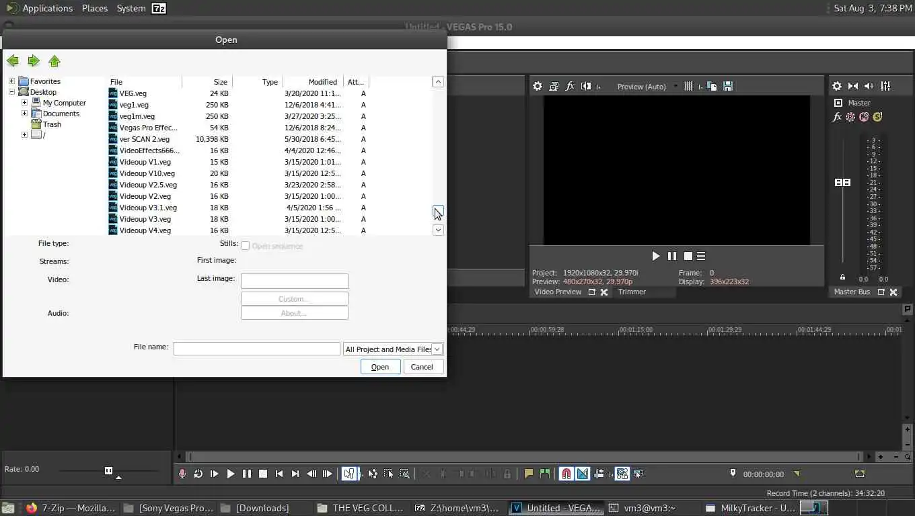
Task: Open System menu in top panel
Action: (x=131, y=8)
